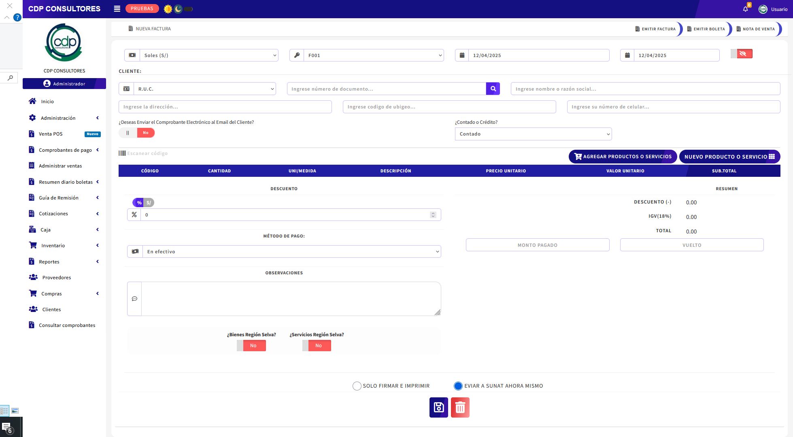Click the client search magnifier button

(493, 88)
